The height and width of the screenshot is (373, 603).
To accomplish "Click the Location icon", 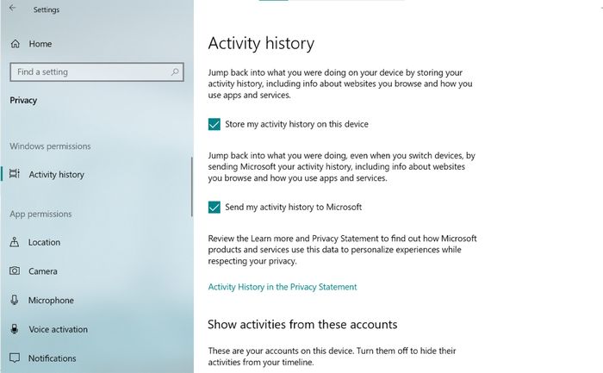I will point(15,243).
